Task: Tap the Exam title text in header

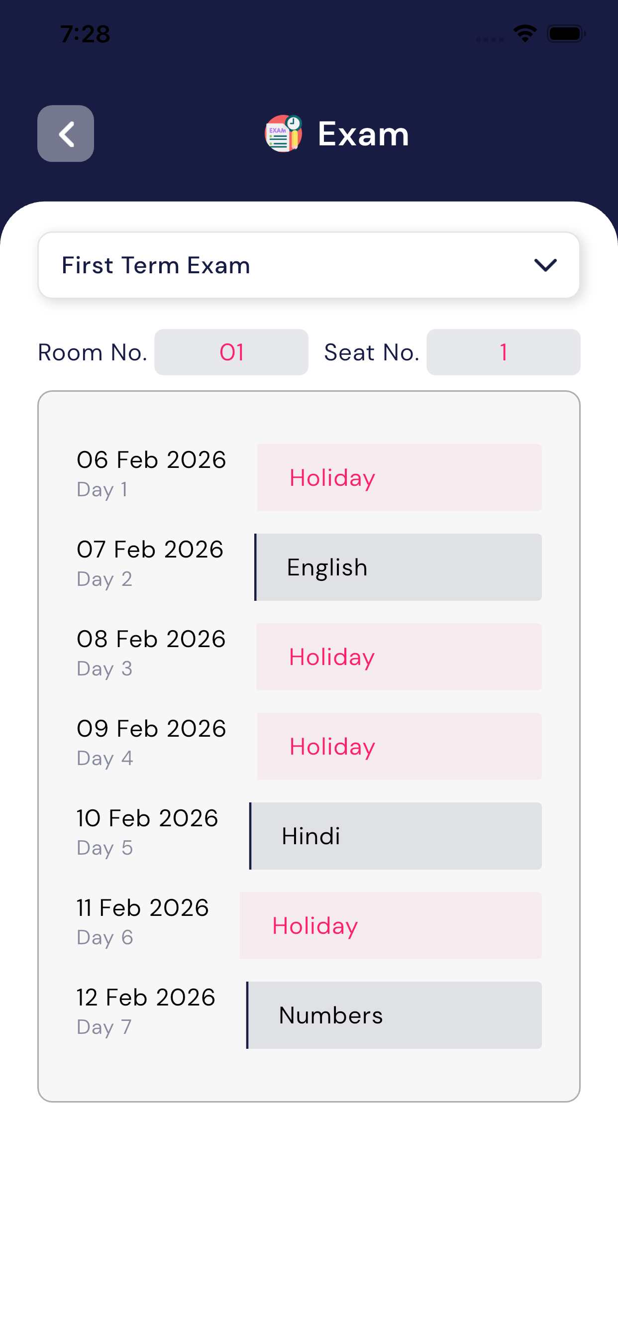Action: click(363, 134)
